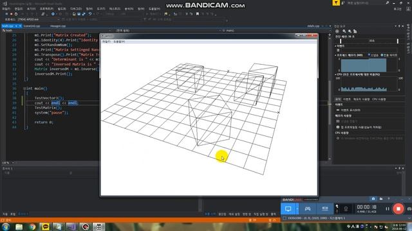Screen dimensions: 412x231
Task: Open the File menu in Visual Studio
Action: 6,8
